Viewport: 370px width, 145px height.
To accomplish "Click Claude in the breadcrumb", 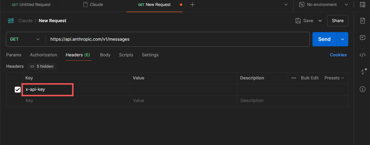I will point(25,21).
